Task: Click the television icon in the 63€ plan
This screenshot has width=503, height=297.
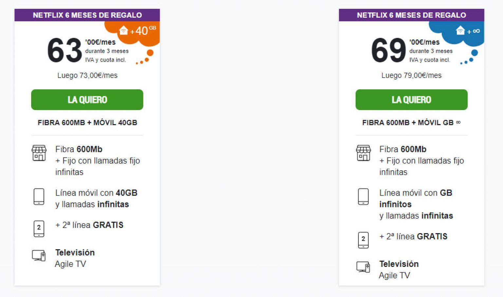Action: point(39,256)
